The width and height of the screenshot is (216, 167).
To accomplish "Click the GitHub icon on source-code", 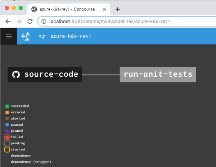I will click(16, 74).
